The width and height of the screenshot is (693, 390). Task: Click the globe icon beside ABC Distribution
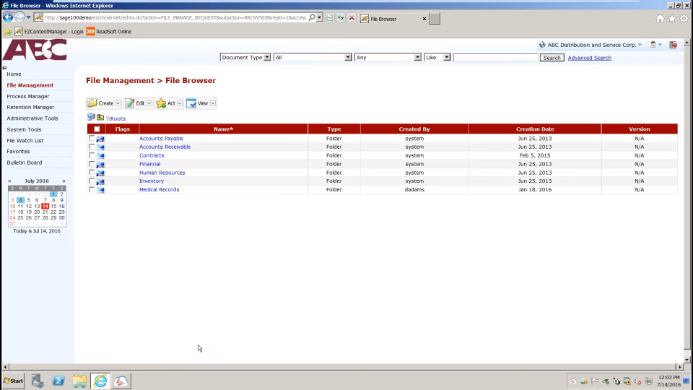click(542, 45)
